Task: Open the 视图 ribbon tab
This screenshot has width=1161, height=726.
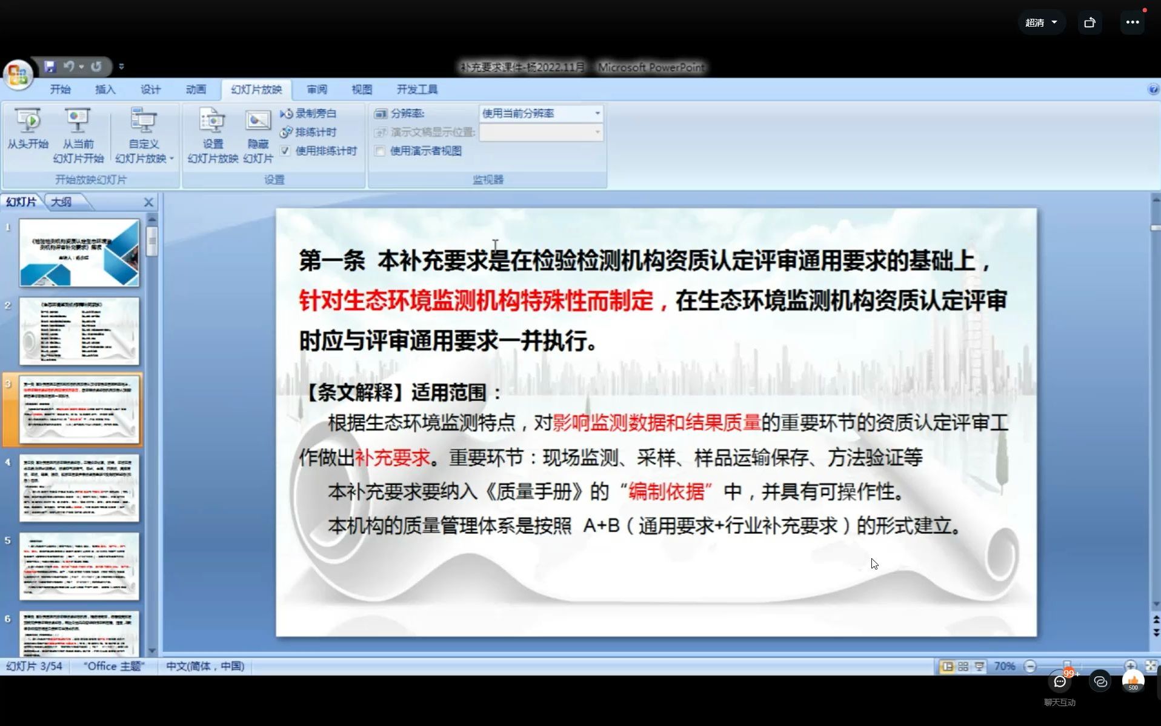Action: (362, 89)
